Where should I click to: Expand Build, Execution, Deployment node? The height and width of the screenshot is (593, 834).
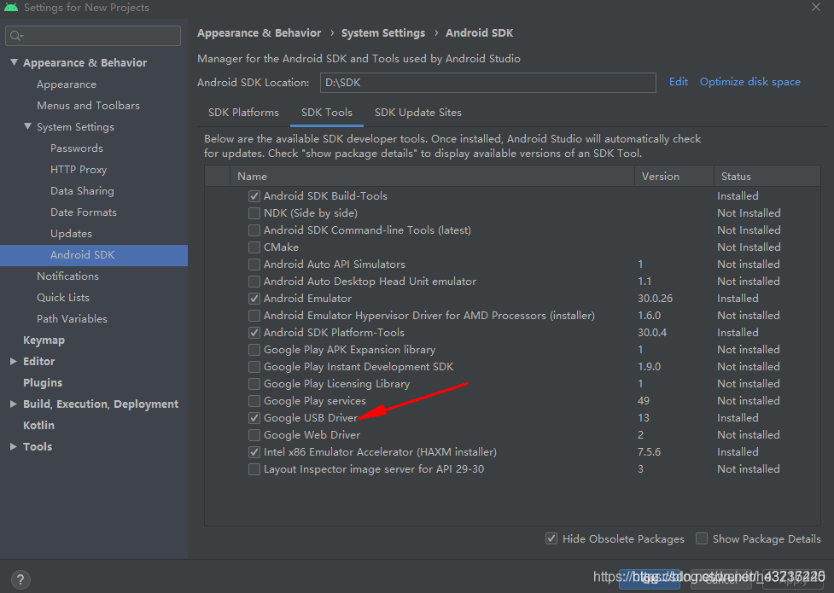(14, 404)
